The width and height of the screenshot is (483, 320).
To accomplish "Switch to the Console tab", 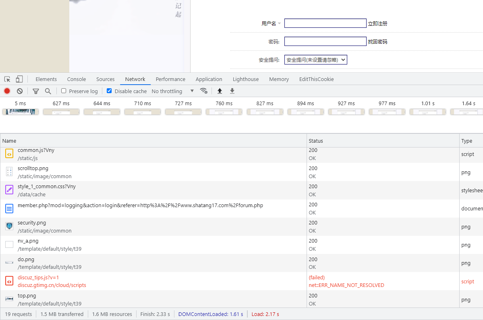I will tap(77, 79).
